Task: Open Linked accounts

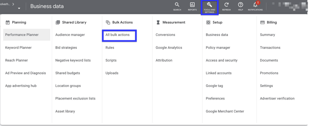Action: (x=219, y=73)
